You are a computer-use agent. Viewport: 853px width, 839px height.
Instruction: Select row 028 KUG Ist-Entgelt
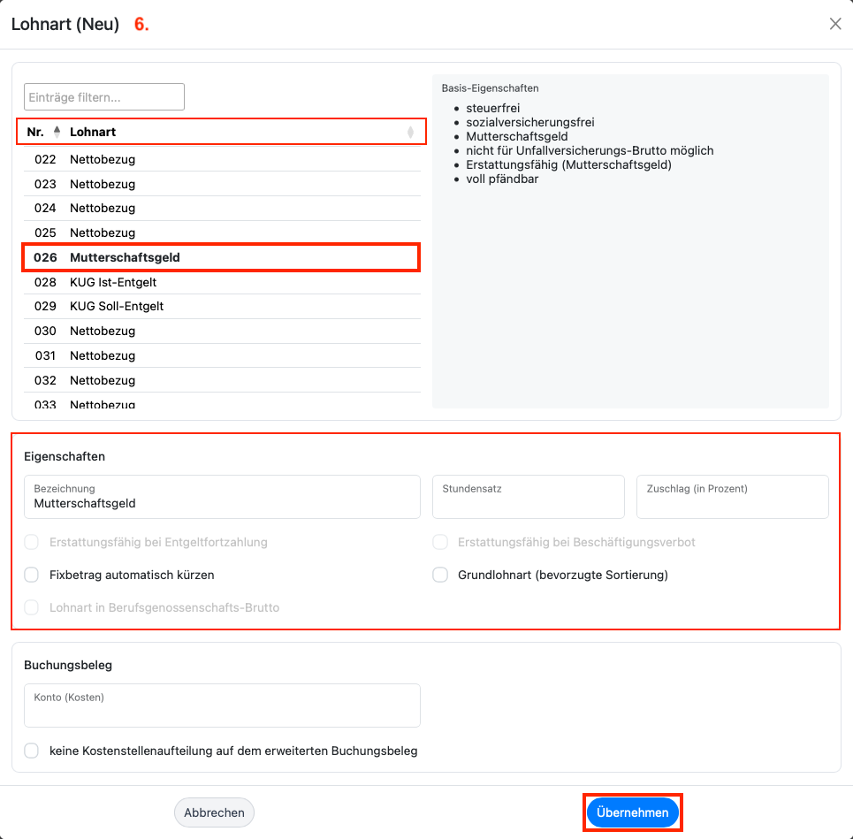[222, 282]
